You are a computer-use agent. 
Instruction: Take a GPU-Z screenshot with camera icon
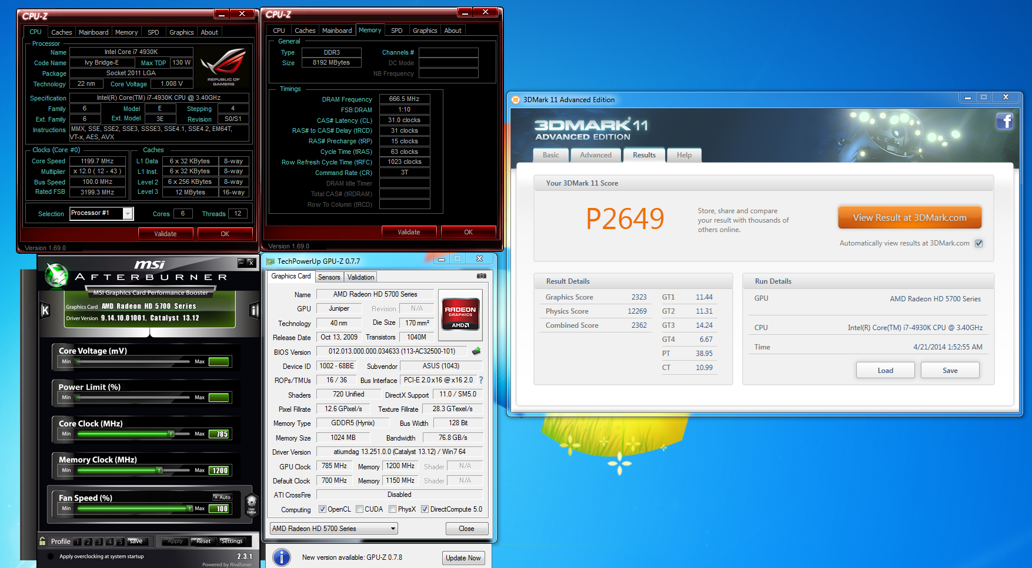pyautogui.click(x=482, y=275)
